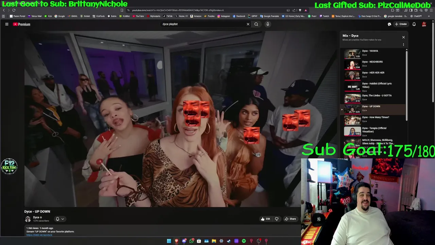Open OBS Studio from the taskbar
The width and height of the screenshot is (435, 245).
point(259,241)
